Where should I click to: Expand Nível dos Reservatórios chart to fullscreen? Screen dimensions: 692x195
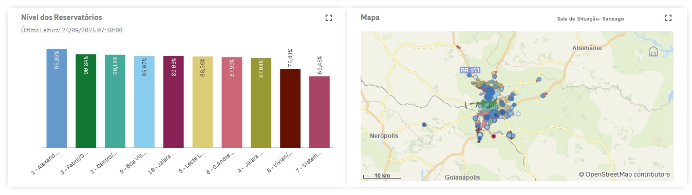(329, 18)
